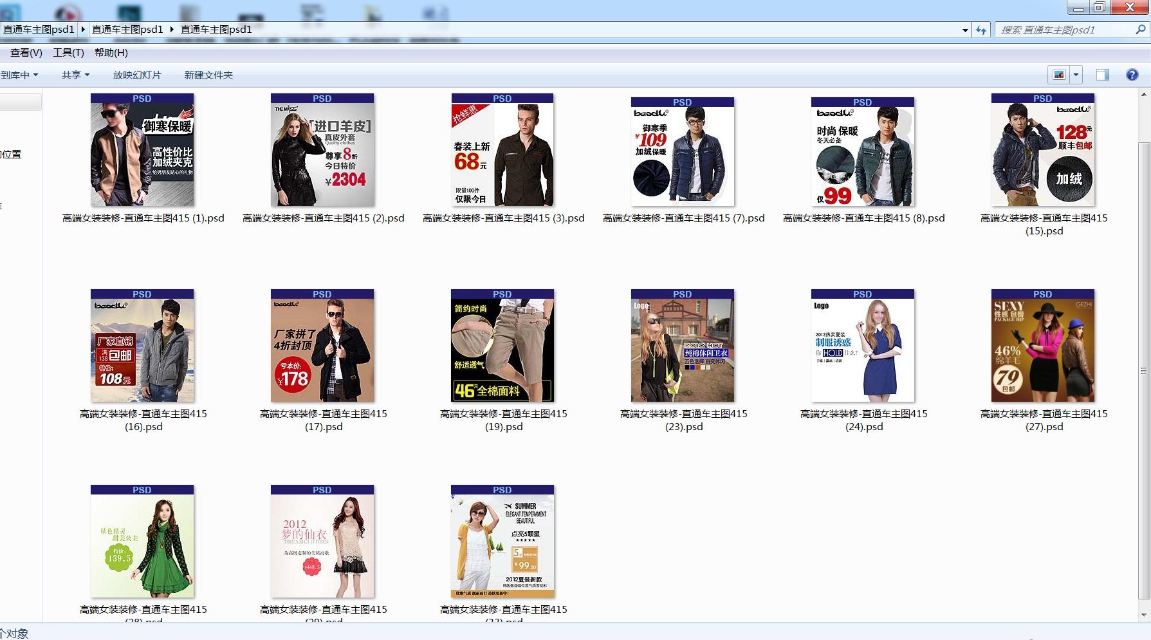Toggle the preview pane icon
Viewport: 1151px width, 640px height.
click(1102, 75)
